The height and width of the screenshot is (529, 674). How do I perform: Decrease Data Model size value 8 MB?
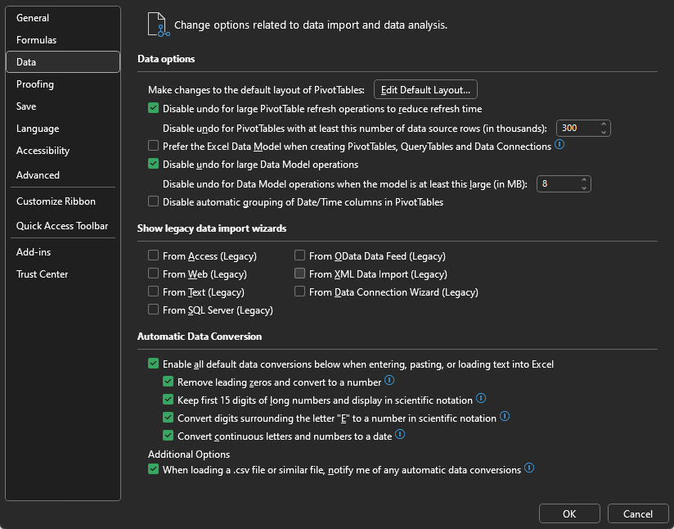click(x=584, y=188)
